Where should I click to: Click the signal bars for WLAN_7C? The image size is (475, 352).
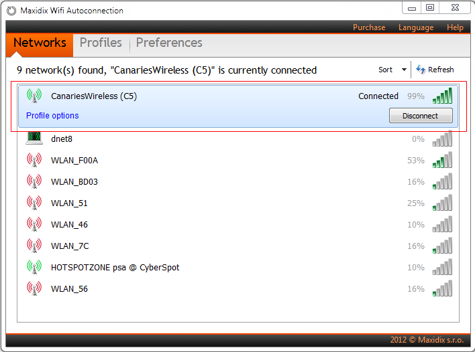coord(442,246)
